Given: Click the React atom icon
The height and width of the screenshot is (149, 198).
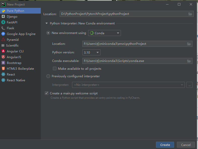Looking at the screenshot, I should [x=3, y=74].
